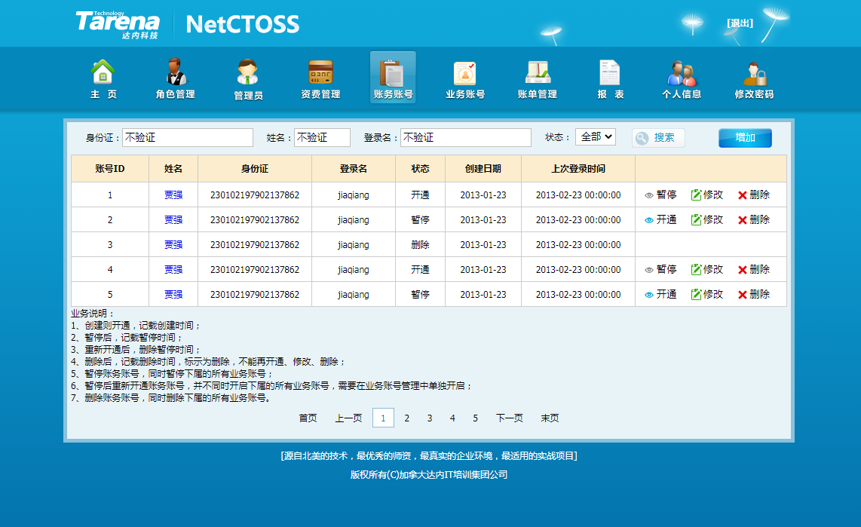This screenshot has height=527, width=861.
Task: Switch to the 账务账号 tab
Action: pos(392,78)
